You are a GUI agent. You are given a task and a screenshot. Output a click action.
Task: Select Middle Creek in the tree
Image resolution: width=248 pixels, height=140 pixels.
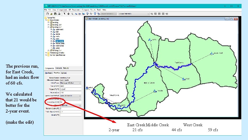(60, 44)
